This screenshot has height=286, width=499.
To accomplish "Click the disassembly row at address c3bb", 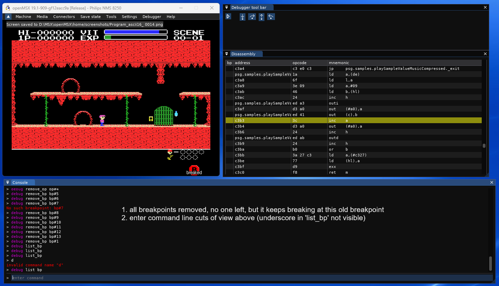I will [x=354, y=155].
